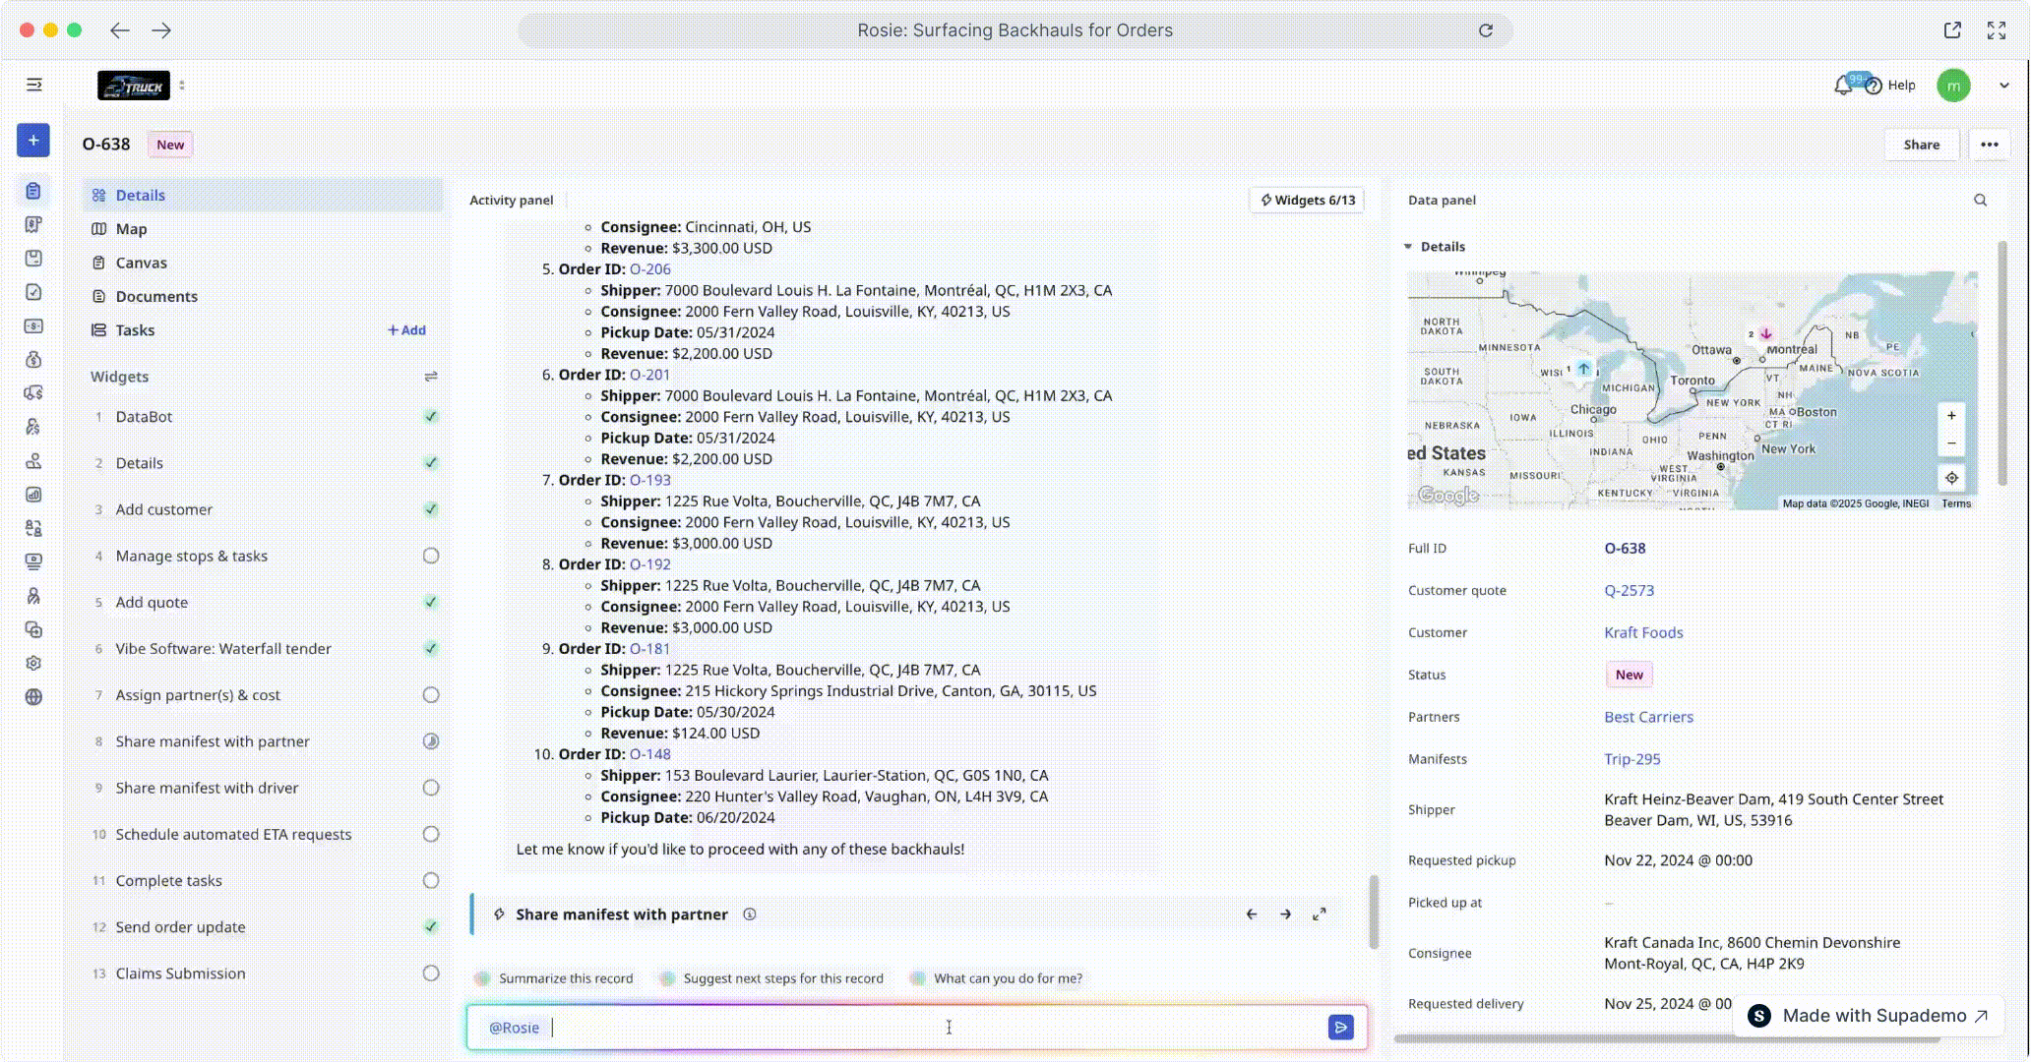The height and width of the screenshot is (1062, 2031).
Task: Expand the Share manifest widget fullscreen
Action: tap(1320, 914)
